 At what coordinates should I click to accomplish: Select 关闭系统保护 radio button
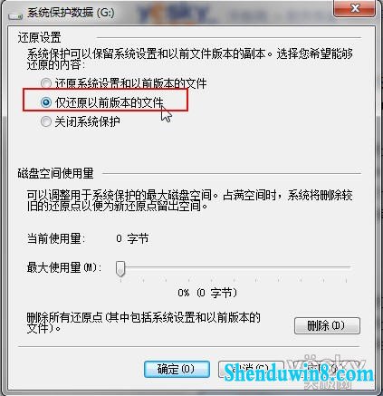tap(46, 121)
